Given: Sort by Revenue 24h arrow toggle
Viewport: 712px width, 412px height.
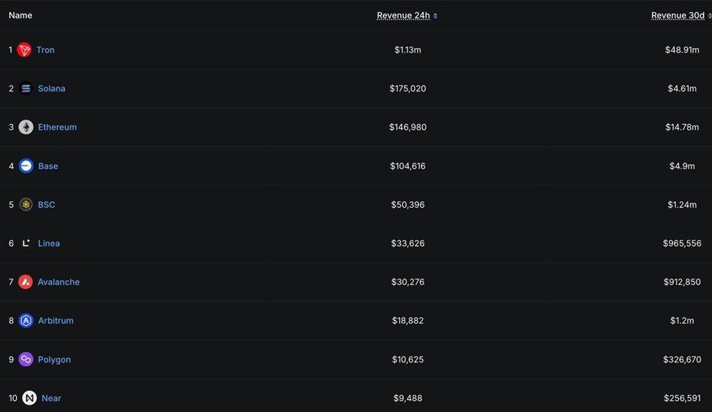Looking at the screenshot, I should click(x=435, y=16).
